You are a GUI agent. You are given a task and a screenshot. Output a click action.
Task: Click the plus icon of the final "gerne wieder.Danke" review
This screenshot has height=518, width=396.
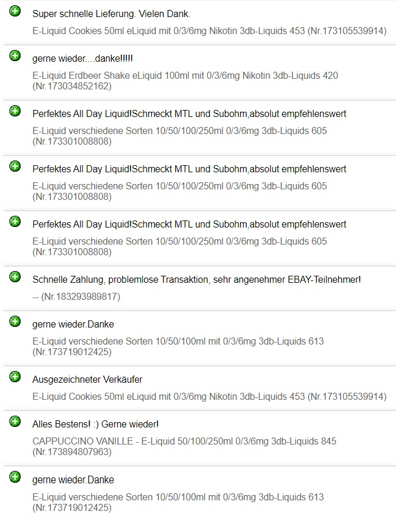click(x=15, y=477)
